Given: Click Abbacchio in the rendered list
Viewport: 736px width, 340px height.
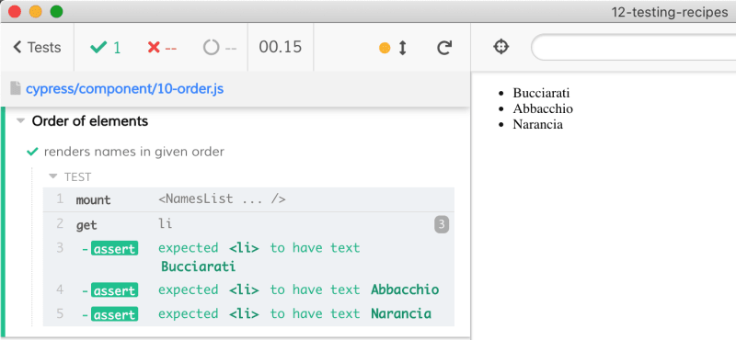Looking at the screenshot, I should click(x=543, y=108).
